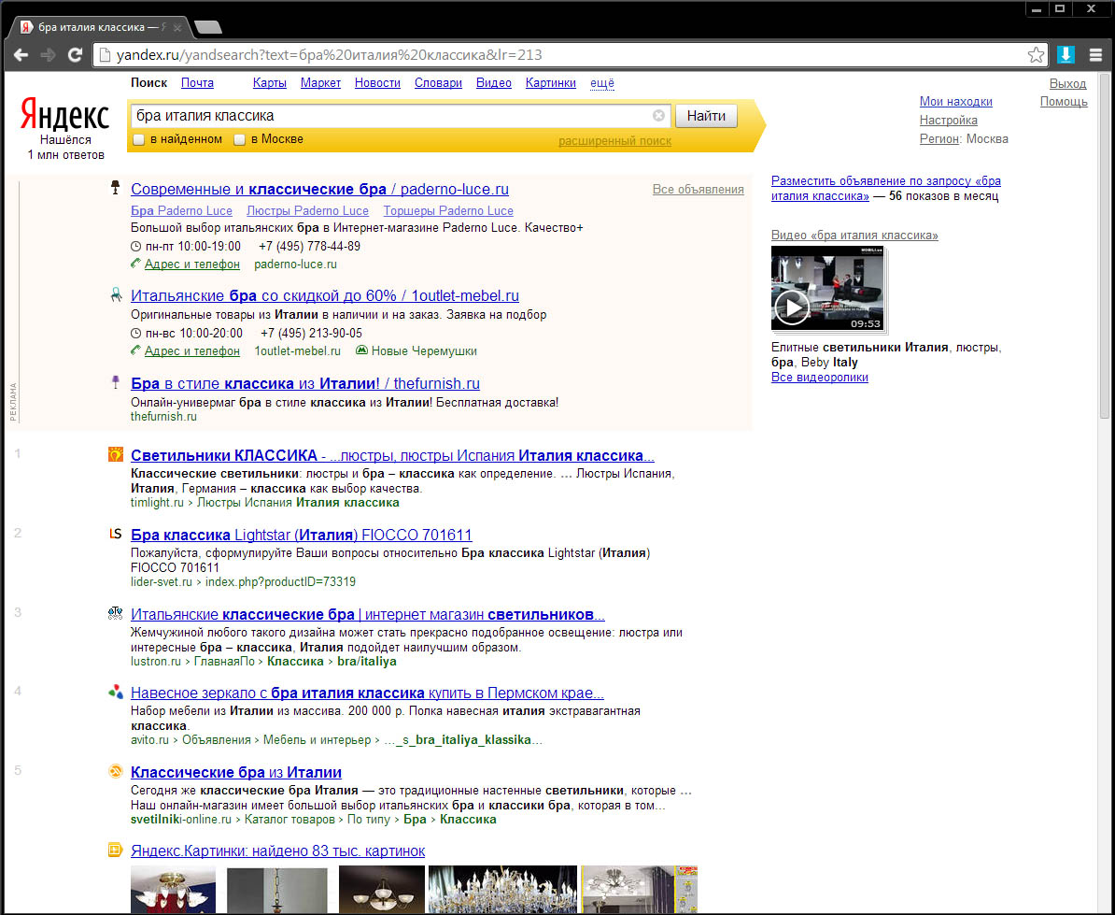Open 'Адрес и телефон' under the 1outlet-mebel ad
Viewport: 1115px width, 915px height.
pyautogui.click(x=192, y=350)
